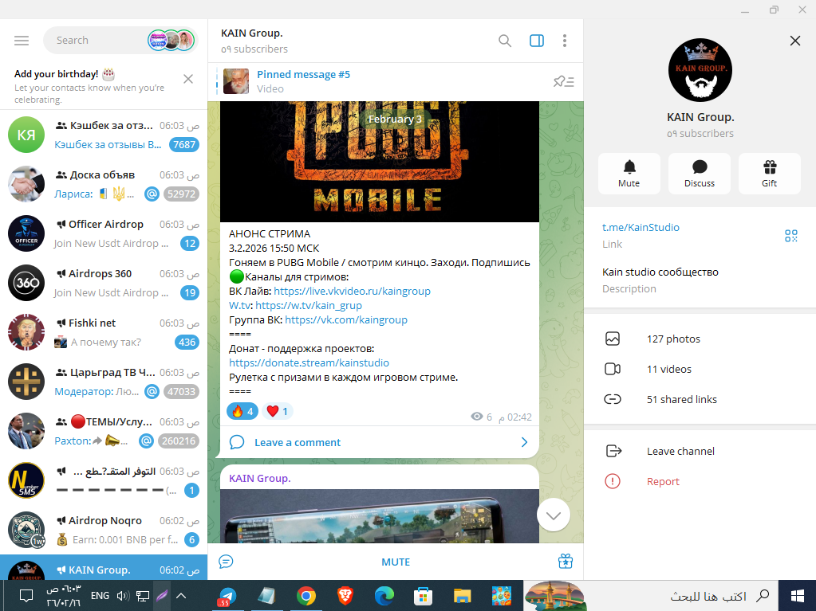Open the w.tv/kain_grup link
The image size is (816, 611).
[309, 306]
